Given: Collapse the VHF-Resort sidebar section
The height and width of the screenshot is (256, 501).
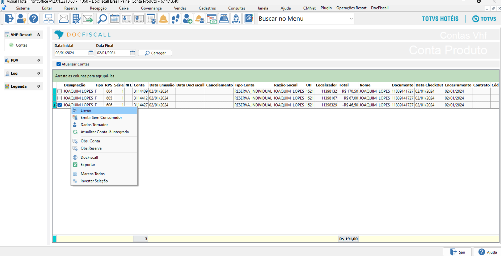Looking at the screenshot, I should [39, 35].
